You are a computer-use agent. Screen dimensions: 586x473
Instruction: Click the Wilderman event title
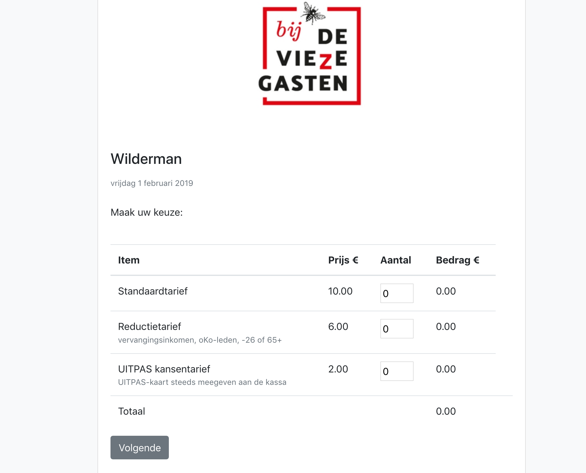tap(146, 159)
